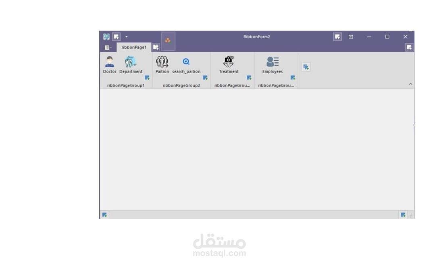
Task: Grab the size grip in status bar corner
Action: (x=411, y=215)
